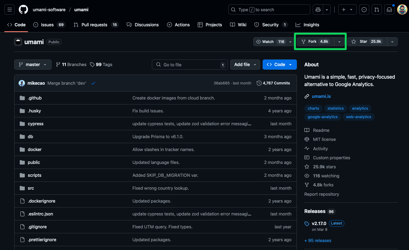
Task: Select the google-analytics topic tag
Action: [x=323, y=117]
